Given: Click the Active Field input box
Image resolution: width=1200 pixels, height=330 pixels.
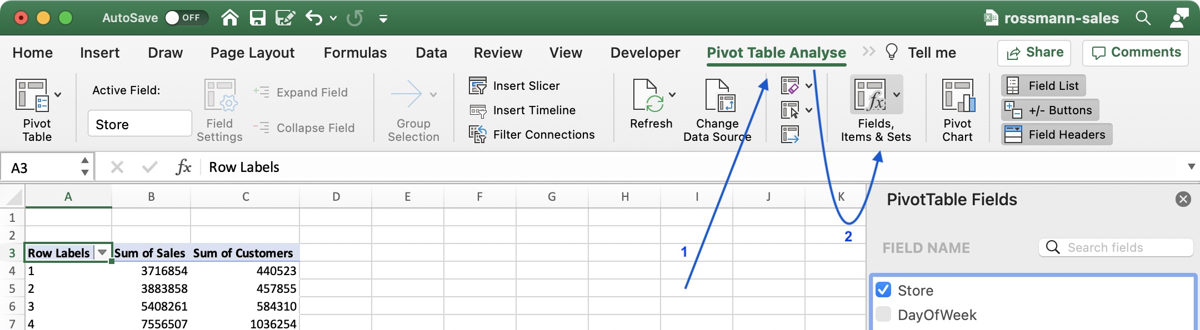Looking at the screenshot, I should [139, 123].
